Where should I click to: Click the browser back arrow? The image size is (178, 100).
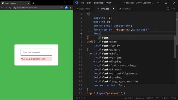[2, 7]
